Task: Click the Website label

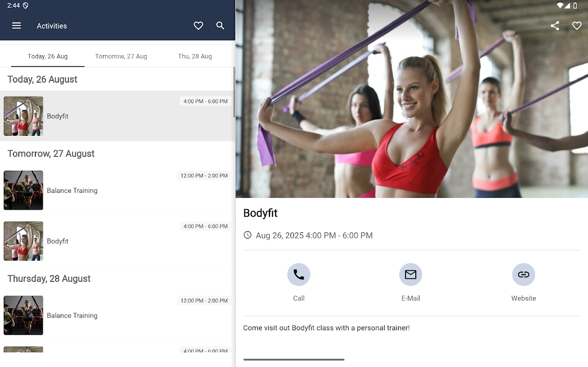Action: point(524,298)
